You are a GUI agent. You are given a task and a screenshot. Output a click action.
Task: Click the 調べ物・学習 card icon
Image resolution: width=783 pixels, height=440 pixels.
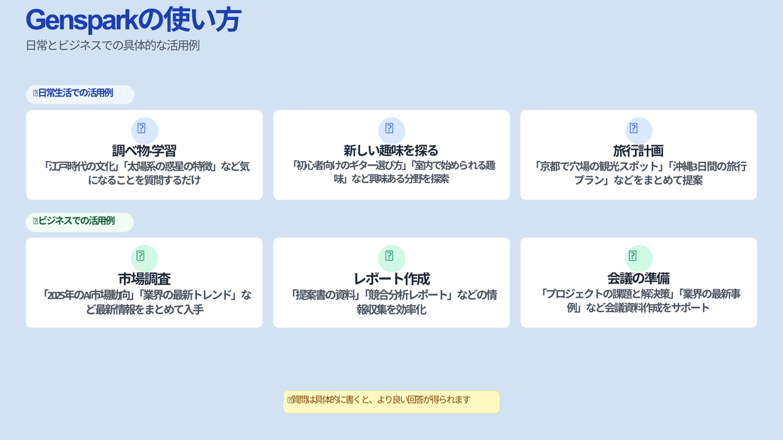[144, 129]
